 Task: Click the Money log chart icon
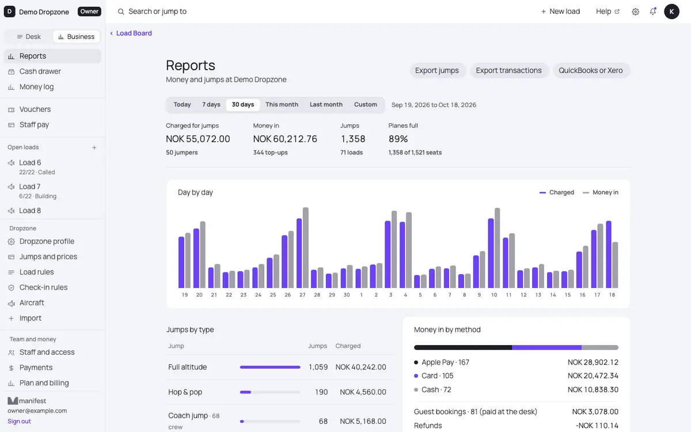[11, 87]
